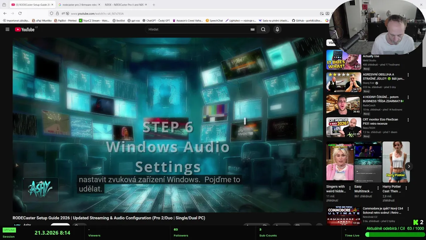Switch to the RØDE RØDECaster Pro II tab
The width and height of the screenshot is (426, 240).
coord(124,5)
